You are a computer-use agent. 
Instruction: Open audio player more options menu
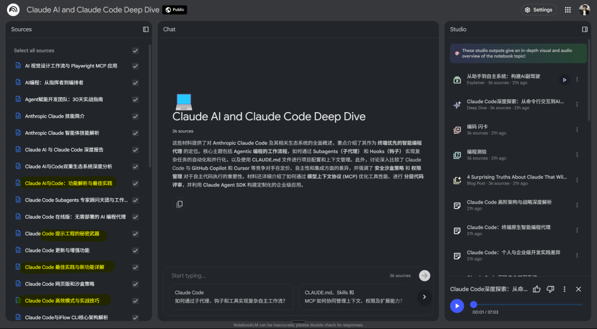click(x=564, y=289)
